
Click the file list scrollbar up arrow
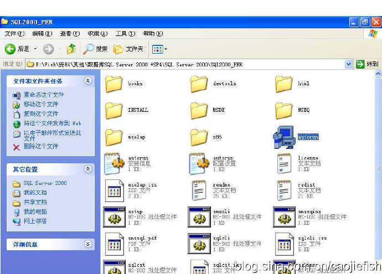(378, 73)
